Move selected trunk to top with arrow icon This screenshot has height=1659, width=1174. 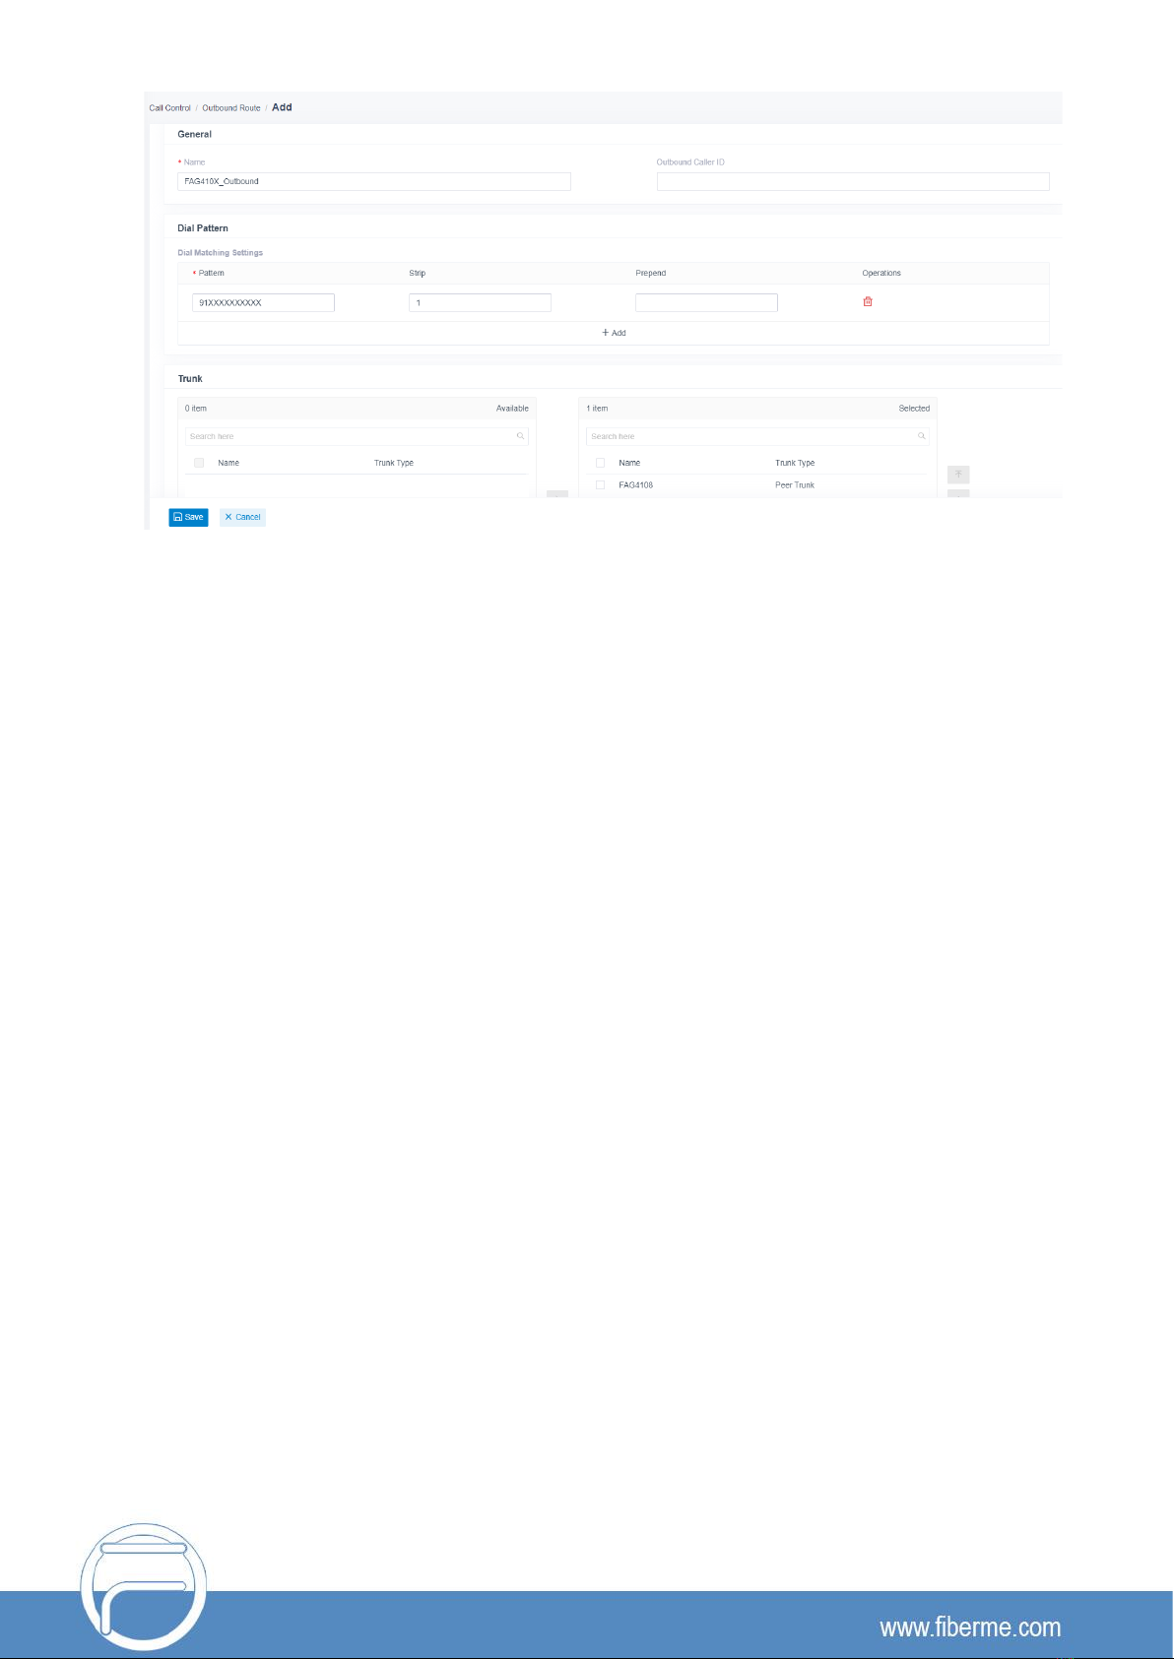click(x=958, y=475)
